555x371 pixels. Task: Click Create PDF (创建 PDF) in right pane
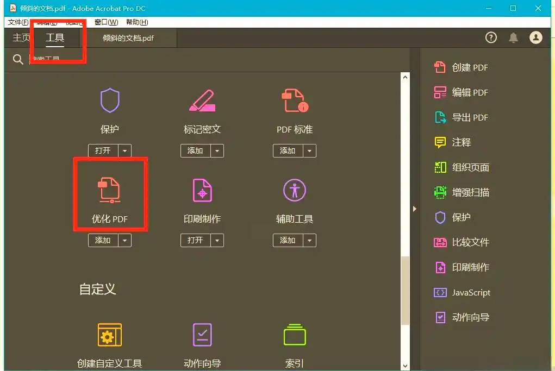(461, 67)
